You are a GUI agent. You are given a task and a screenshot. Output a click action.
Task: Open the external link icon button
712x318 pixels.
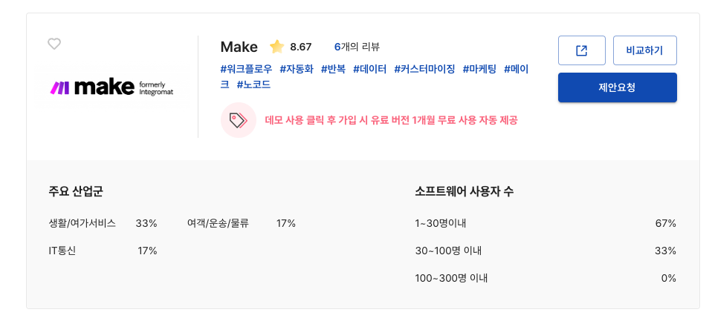point(582,50)
